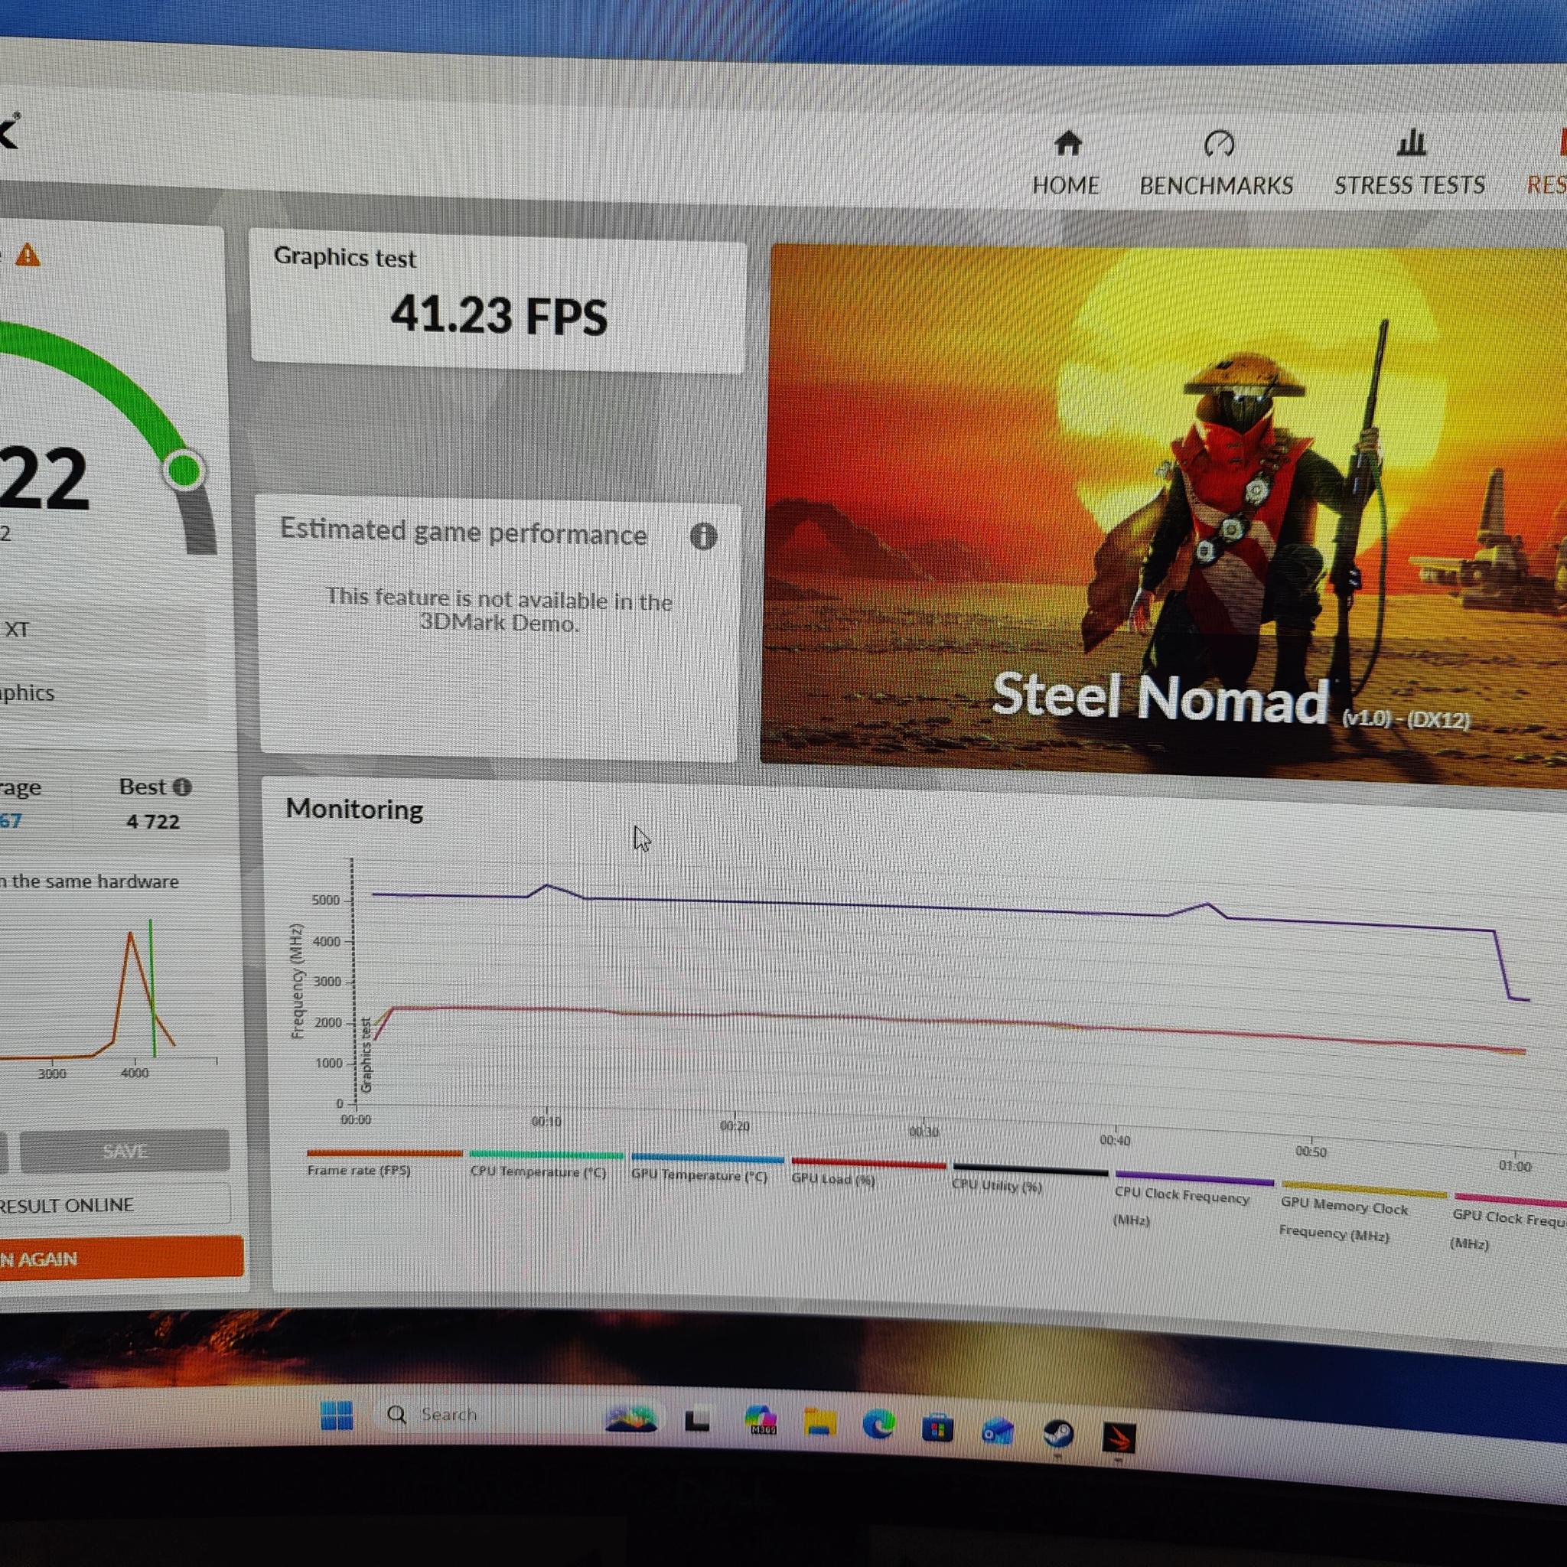This screenshot has width=1567, height=1567.
Task: Open the Windows Start menu
Action: pyautogui.click(x=337, y=1416)
